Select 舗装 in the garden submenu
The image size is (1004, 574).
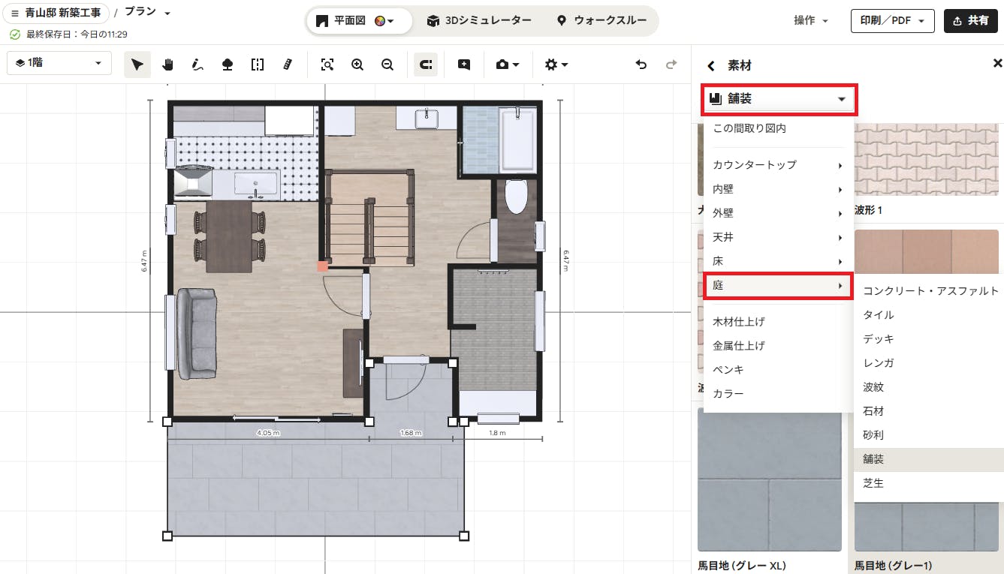930,459
